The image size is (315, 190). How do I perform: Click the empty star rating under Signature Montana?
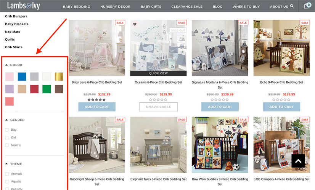coord(220,100)
